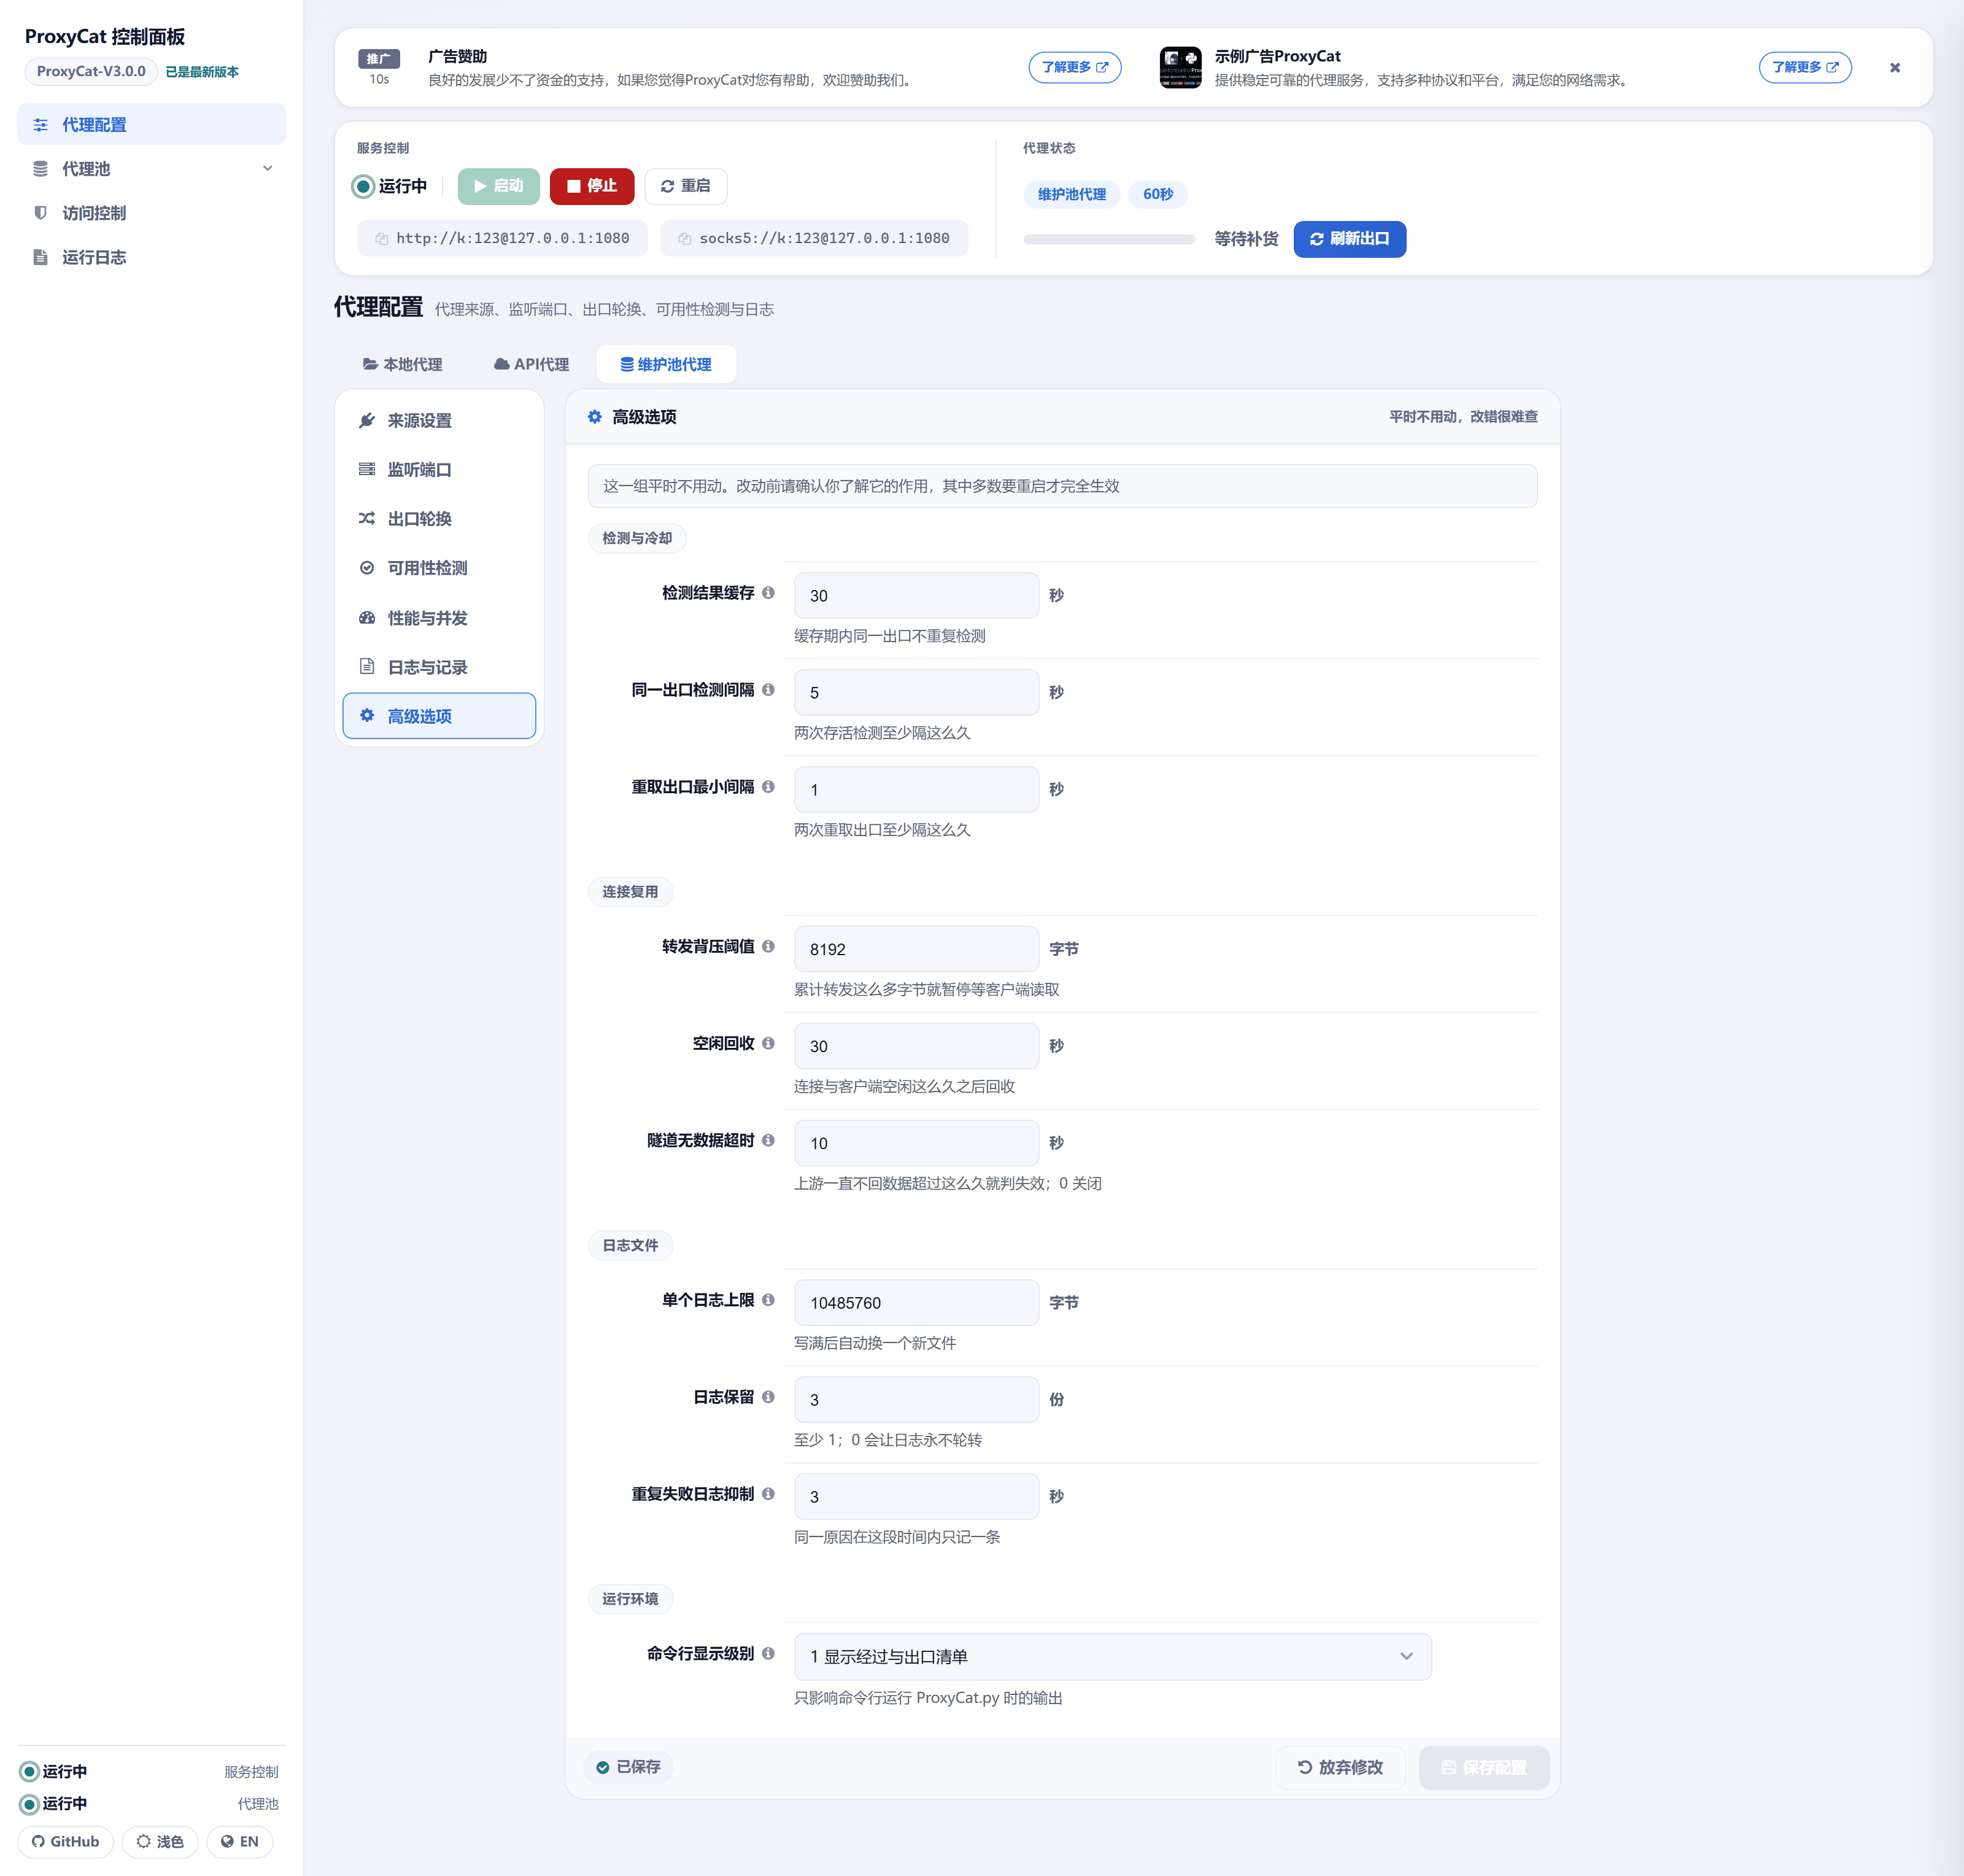
Task: Click info icon beside 检测结果缓存
Action: click(x=768, y=593)
